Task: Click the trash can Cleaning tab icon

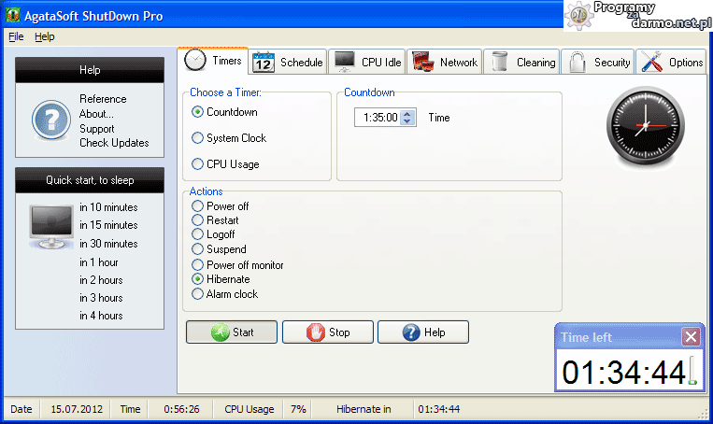Action: 501,63
